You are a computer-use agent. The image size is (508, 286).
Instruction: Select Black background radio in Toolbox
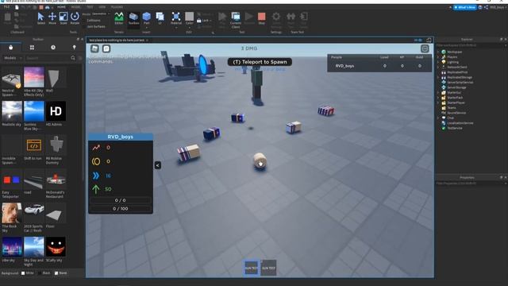40,273
